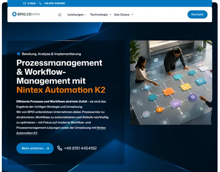The width and height of the screenshot is (220, 172).
Task: Click the workflow table hero image
Action: [x=171, y=83]
